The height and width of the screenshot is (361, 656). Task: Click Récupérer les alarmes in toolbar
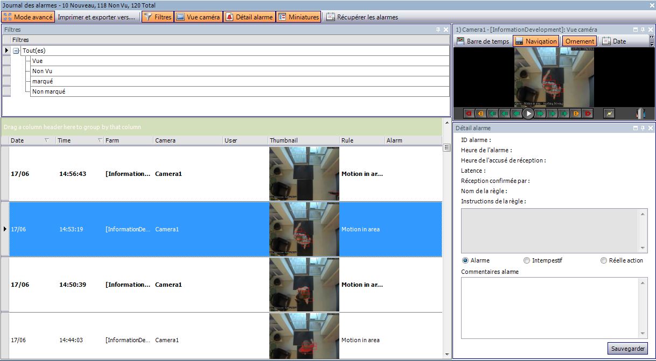[362, 17]
